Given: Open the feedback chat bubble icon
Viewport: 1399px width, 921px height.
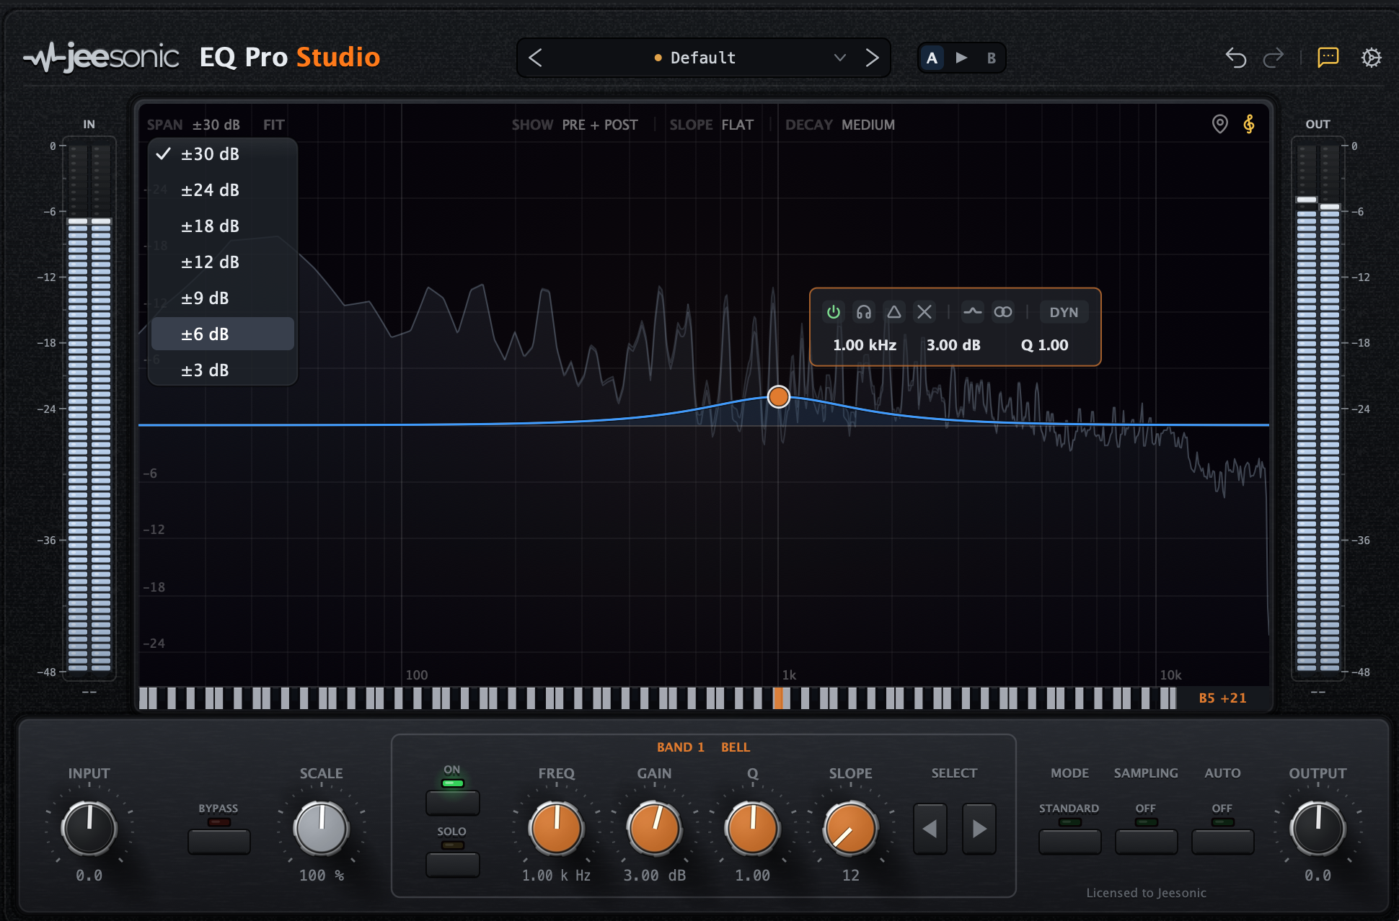Looking at the screenshot, I should pos(1328,57).
